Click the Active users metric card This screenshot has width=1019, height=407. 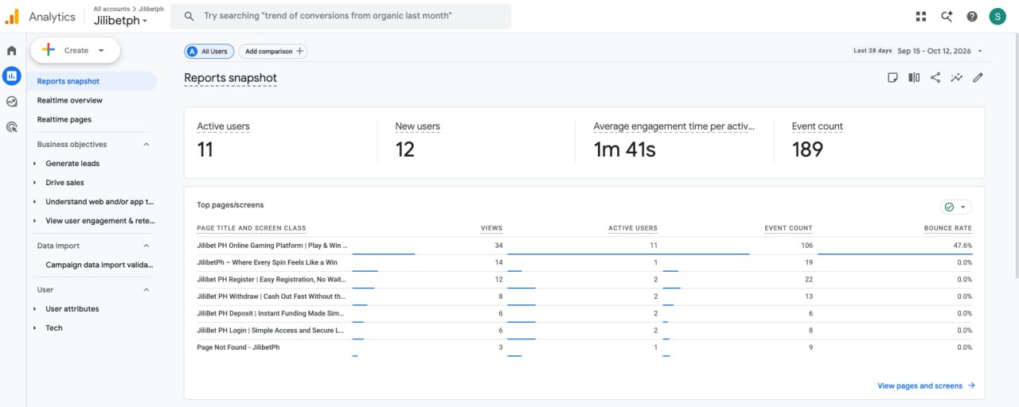point(279,142)
